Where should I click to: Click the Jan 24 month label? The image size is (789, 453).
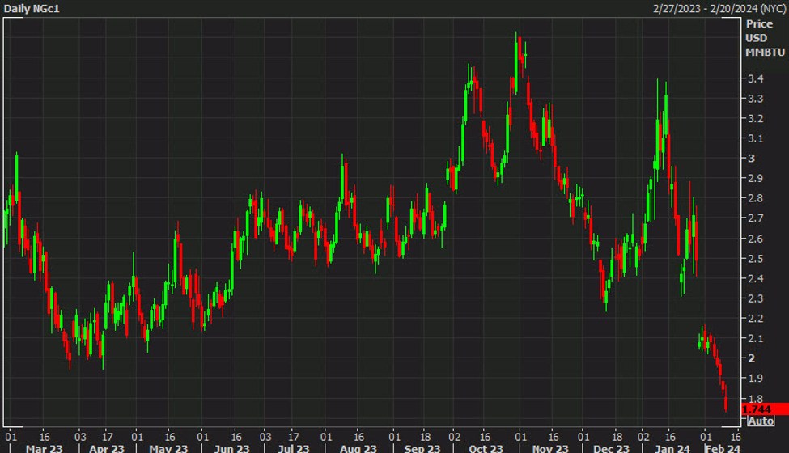672,447
